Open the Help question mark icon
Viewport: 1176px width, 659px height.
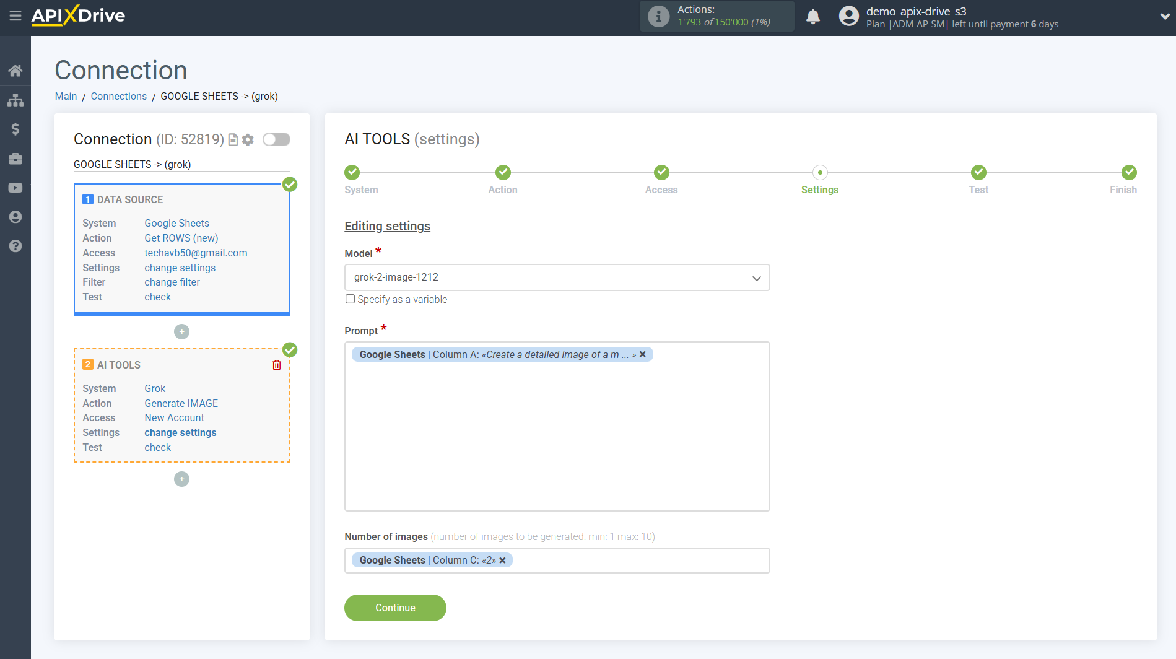[15, 246]
